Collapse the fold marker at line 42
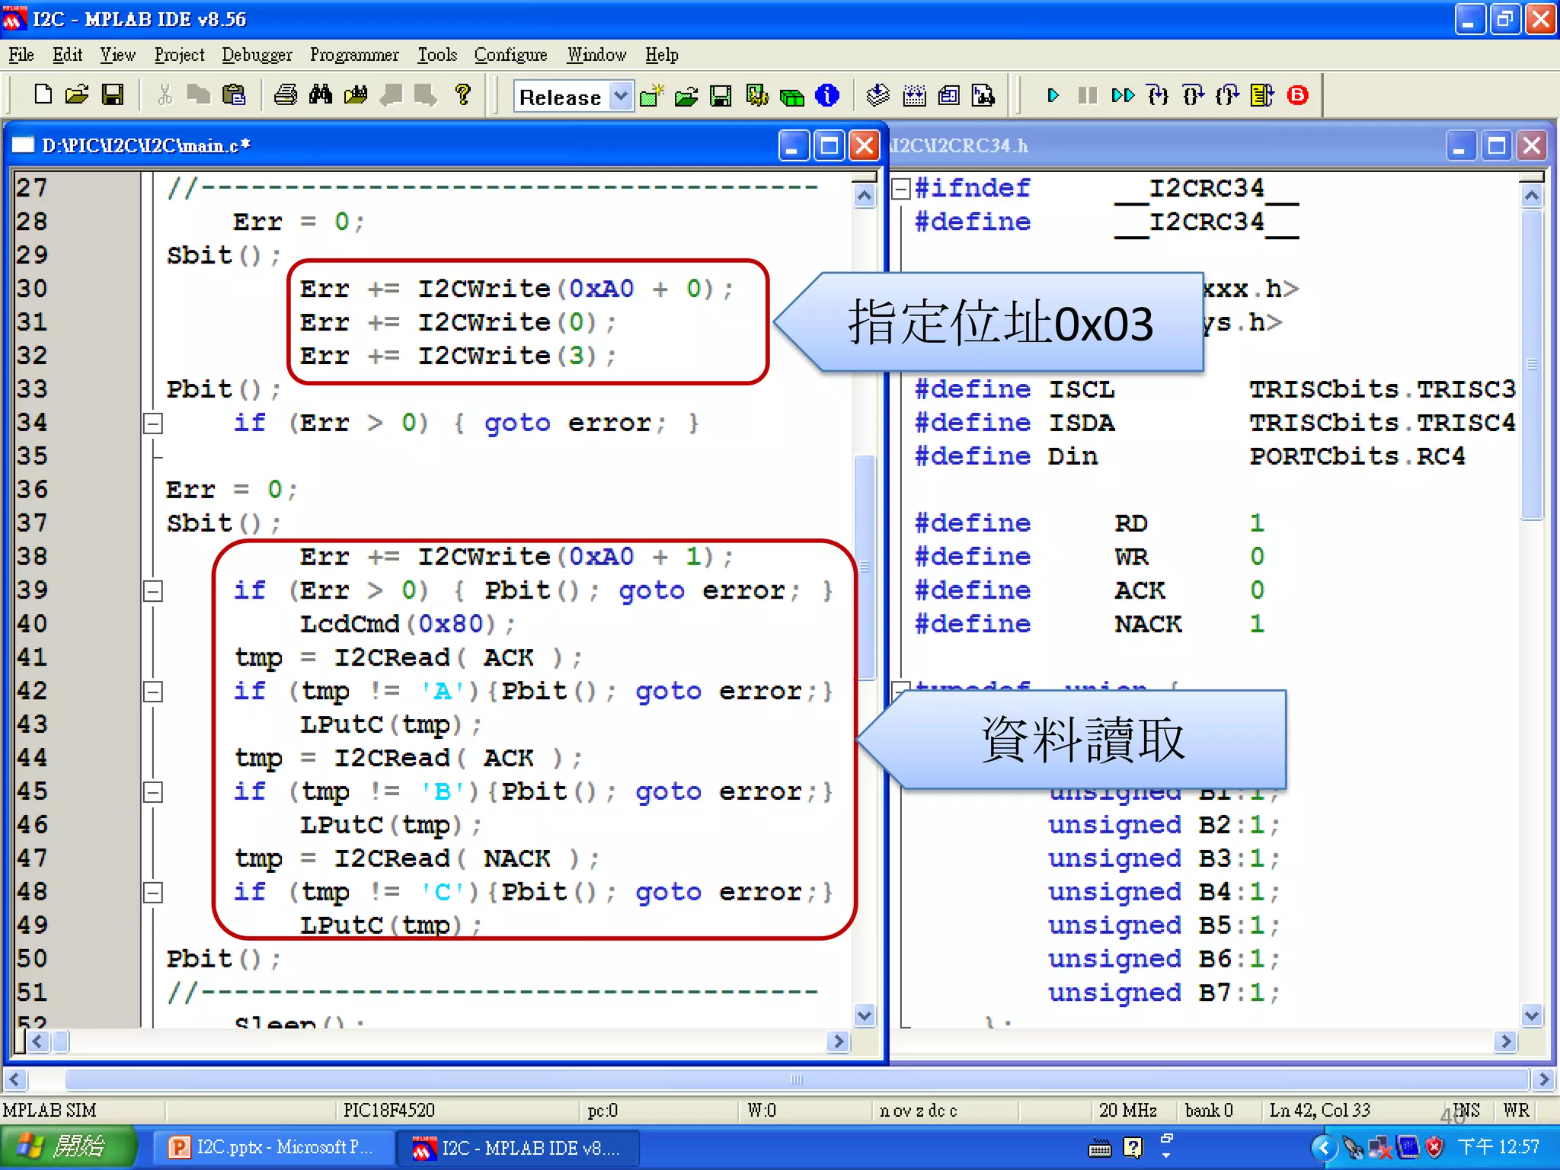This screenshot has height=1170, width=1560. tap(153, 692)
